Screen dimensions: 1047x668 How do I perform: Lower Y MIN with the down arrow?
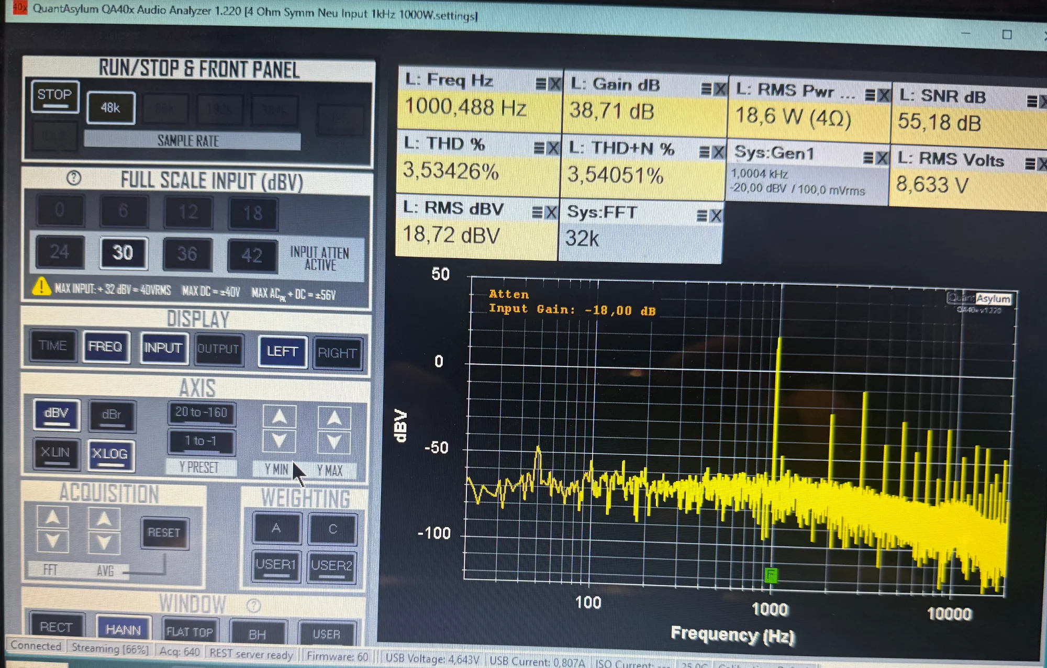(280, 441)
